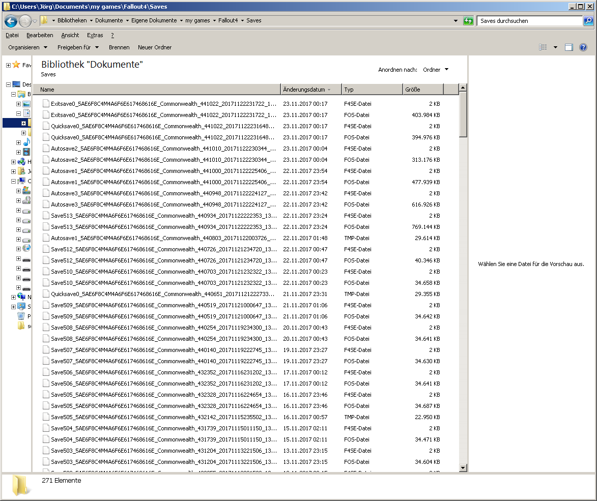Click the search magnifier icon

(x=588, y=21)
